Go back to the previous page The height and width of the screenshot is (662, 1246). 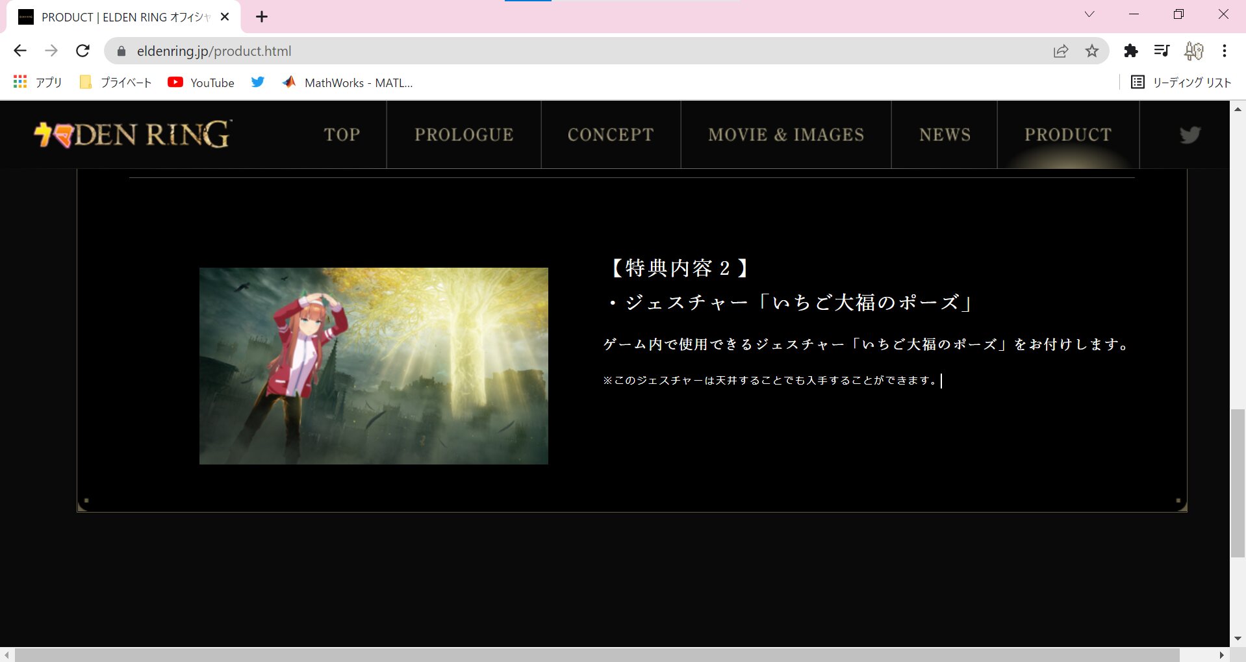[x=20, y=51]
